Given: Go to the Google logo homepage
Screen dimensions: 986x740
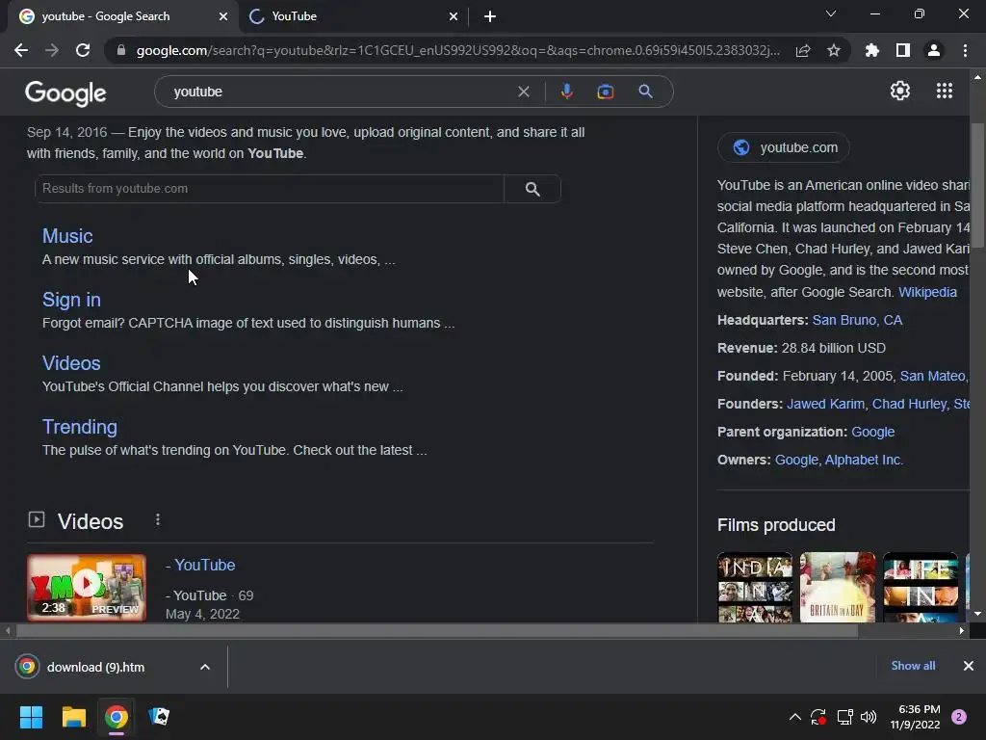Looking at the screenshot, I should 65,93.
